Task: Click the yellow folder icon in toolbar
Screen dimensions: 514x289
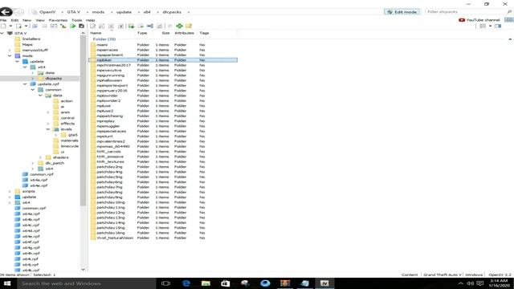Action: (x=189, y=26)
